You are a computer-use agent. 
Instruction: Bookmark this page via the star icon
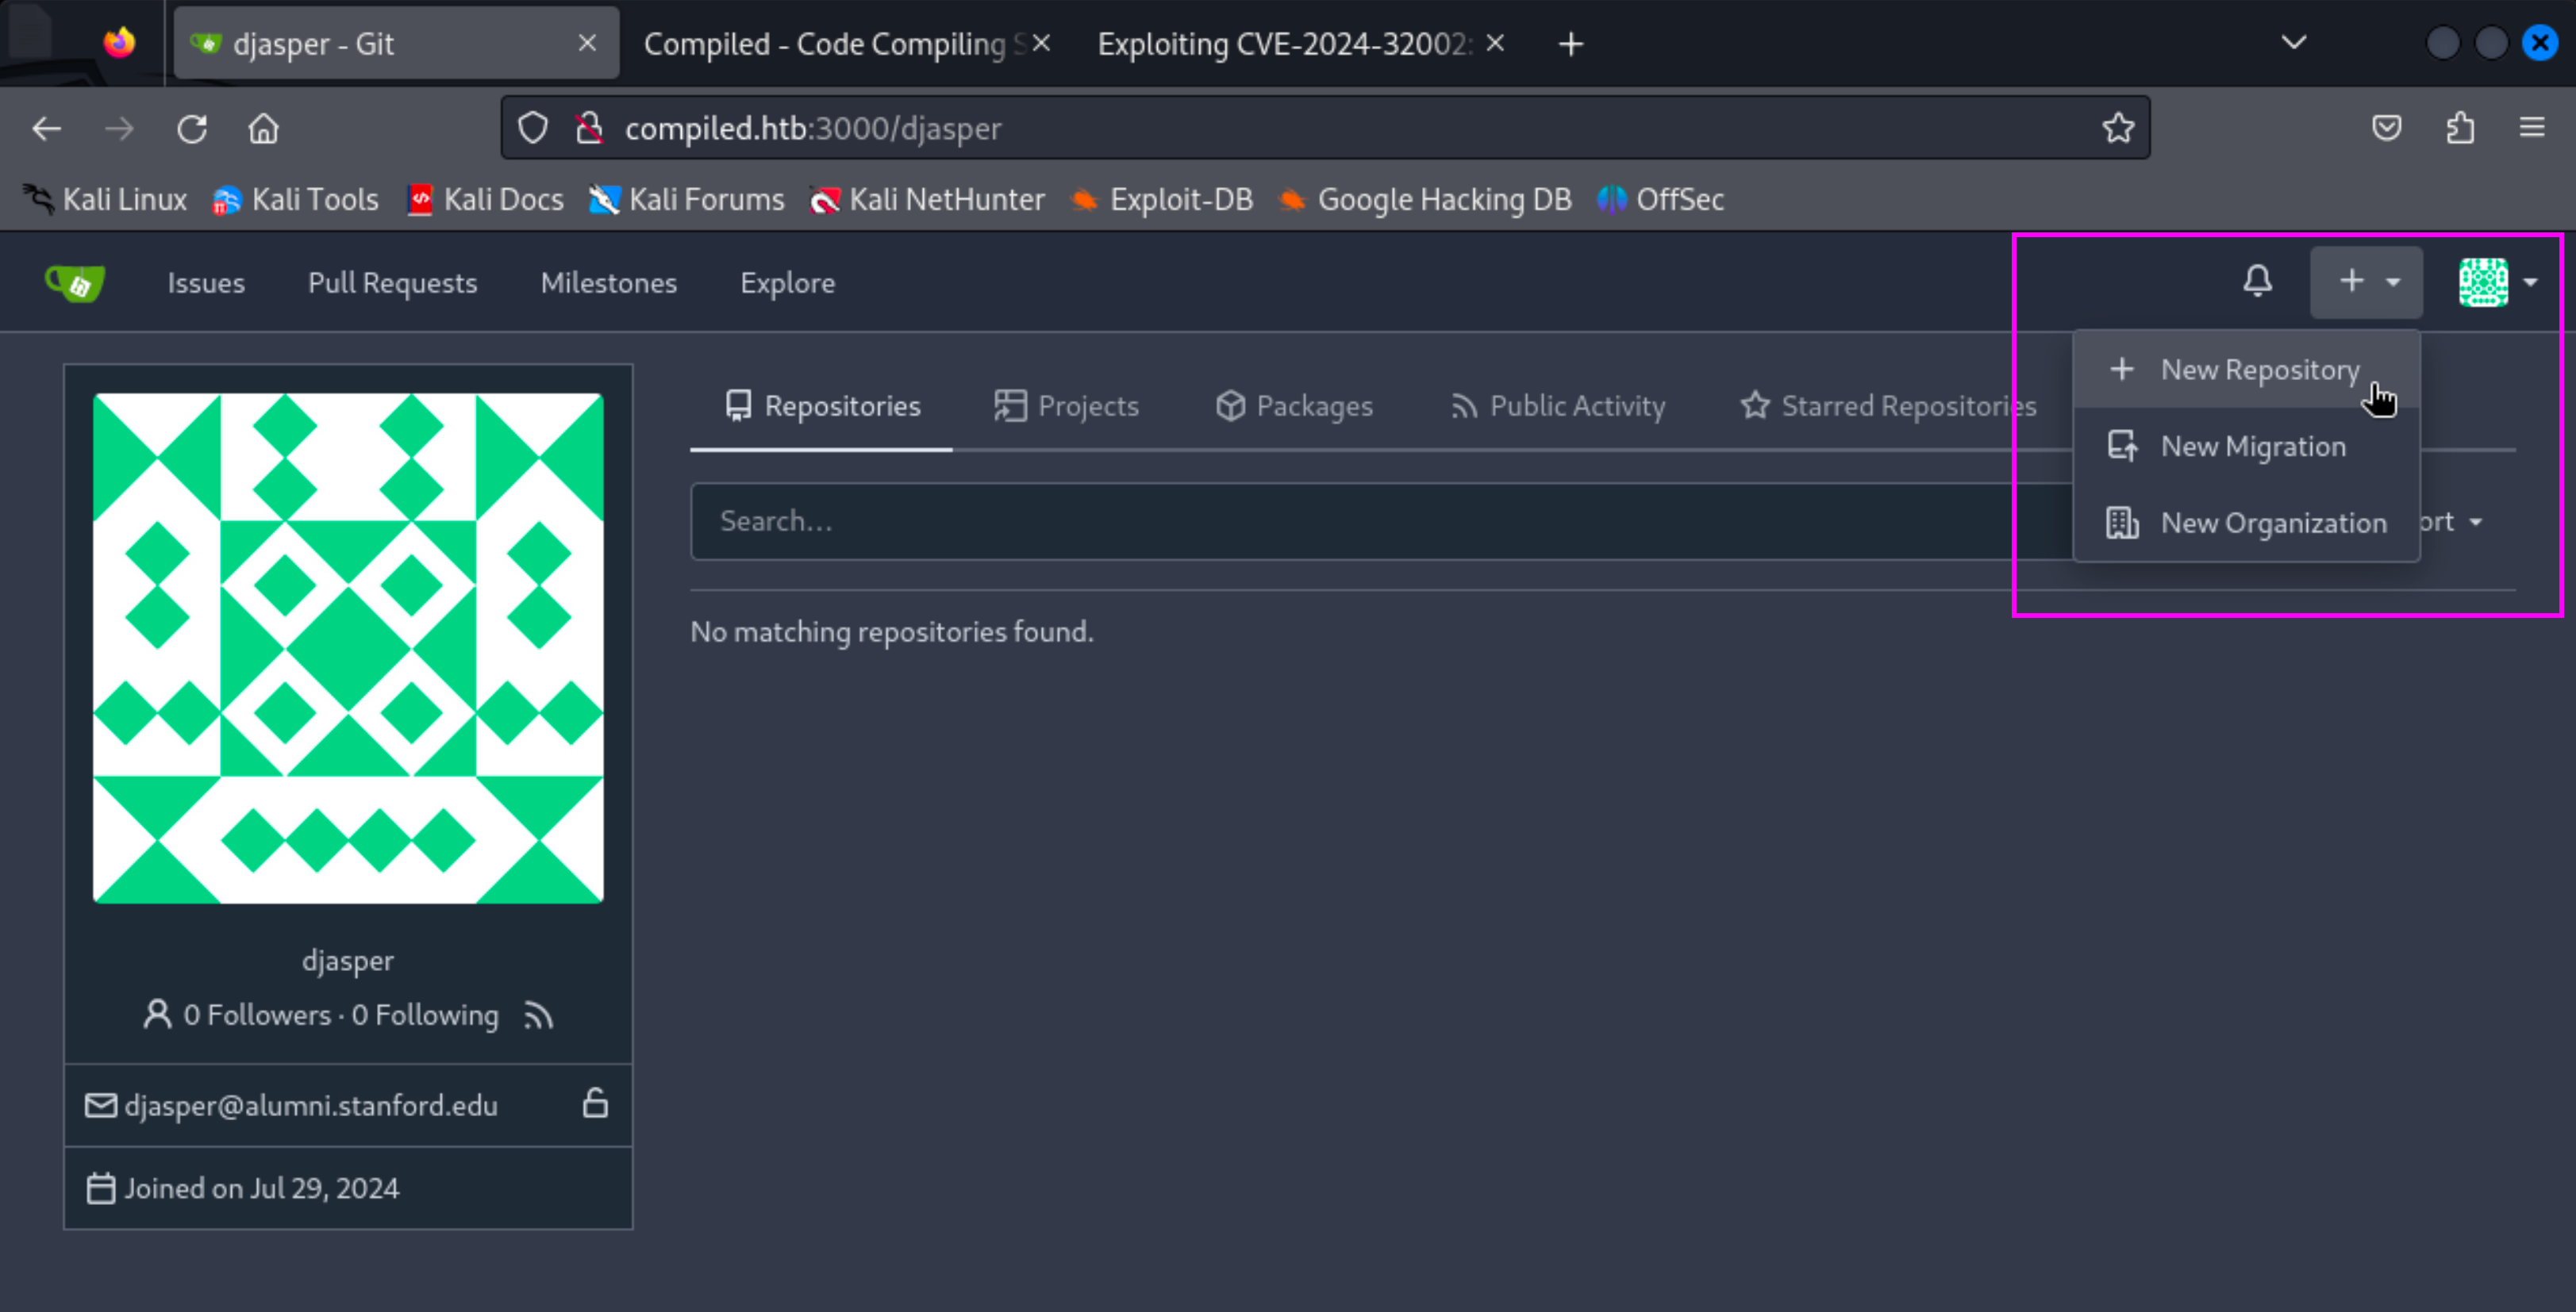point(2117,128)
